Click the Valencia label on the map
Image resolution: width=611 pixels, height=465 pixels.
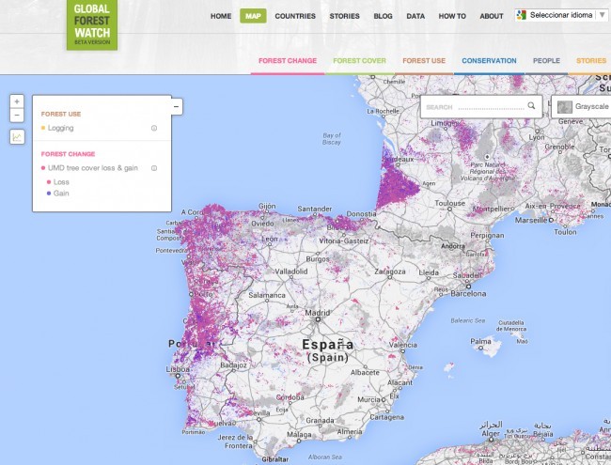[x=403, y=345]
